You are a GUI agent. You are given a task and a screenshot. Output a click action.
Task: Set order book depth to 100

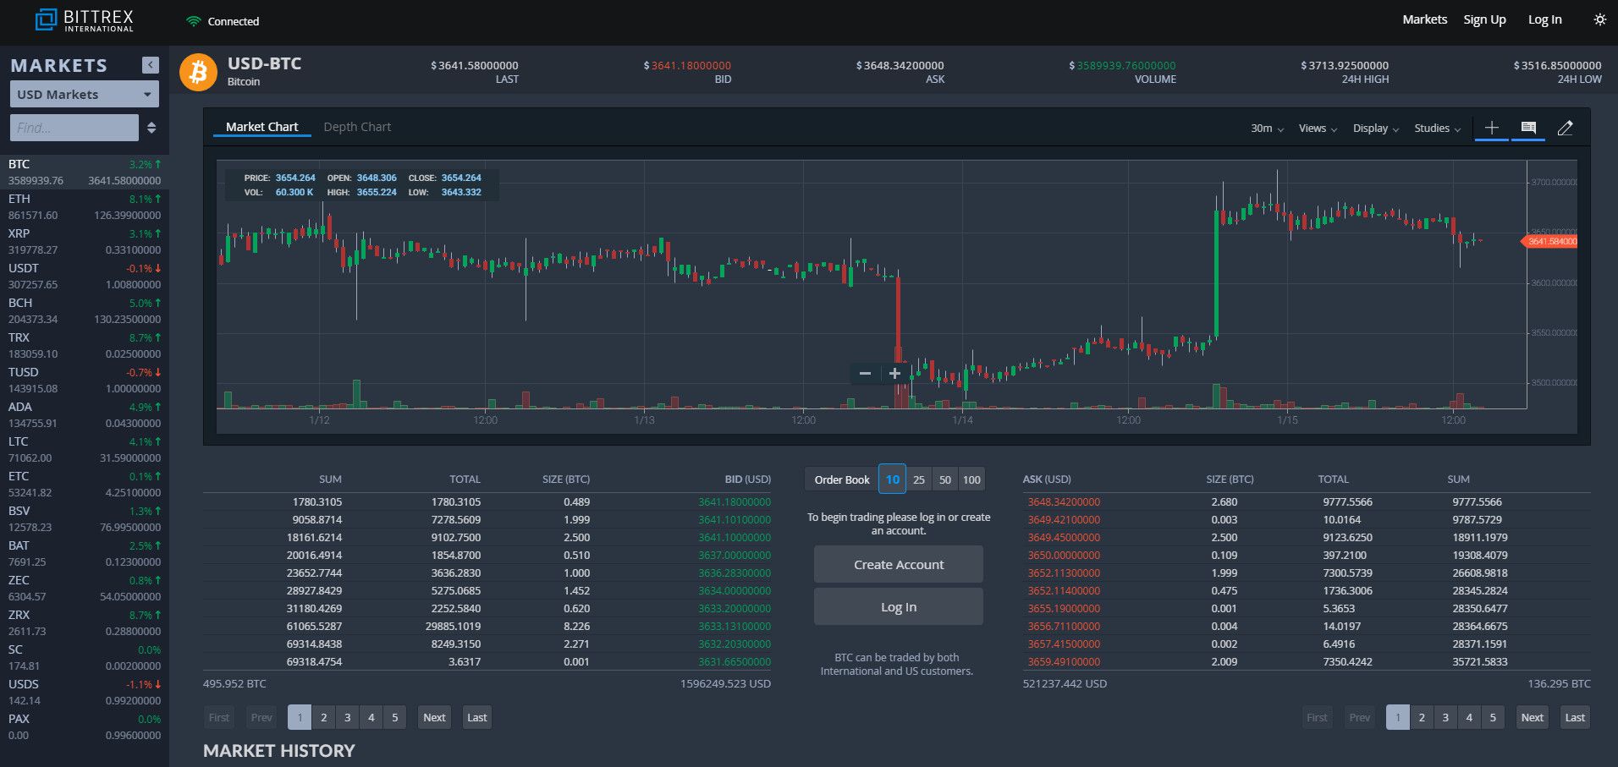(971, 479)
